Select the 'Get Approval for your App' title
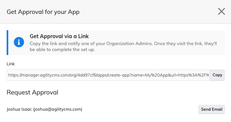231x122 pixels. tap(43, 12)
